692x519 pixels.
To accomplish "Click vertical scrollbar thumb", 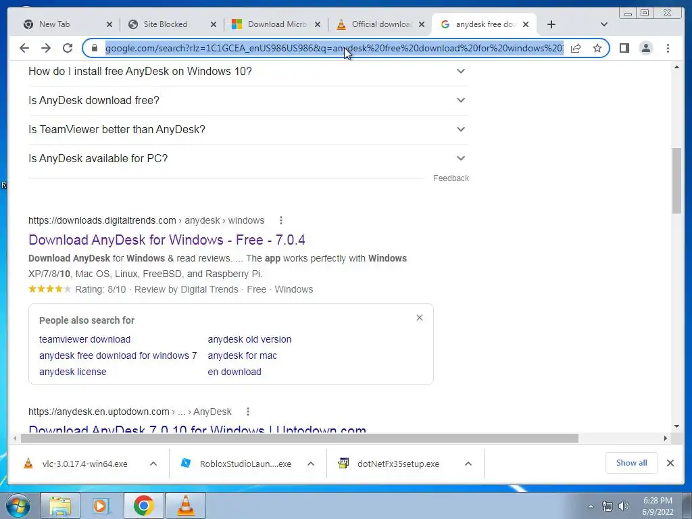I will click(x=676, y=180).
